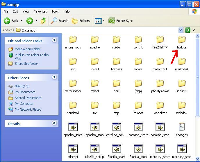Select the apache_start batch file
The height and width of the screenshot is (162, 200).
(73, 130)
